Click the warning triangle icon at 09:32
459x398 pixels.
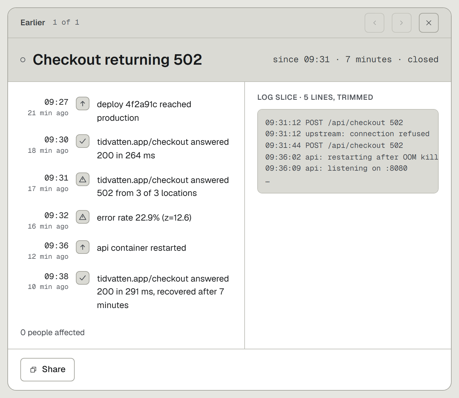tap(83, 217)
